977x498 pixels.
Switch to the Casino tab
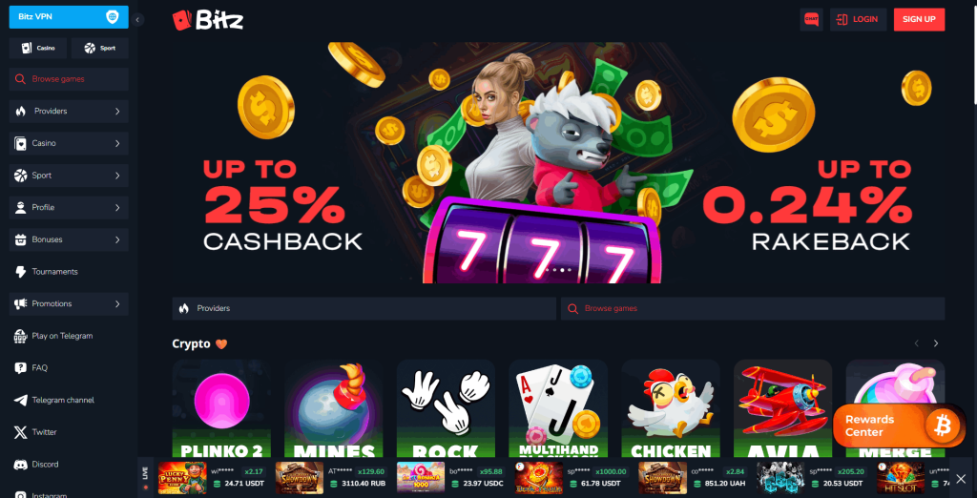[38, 48]
